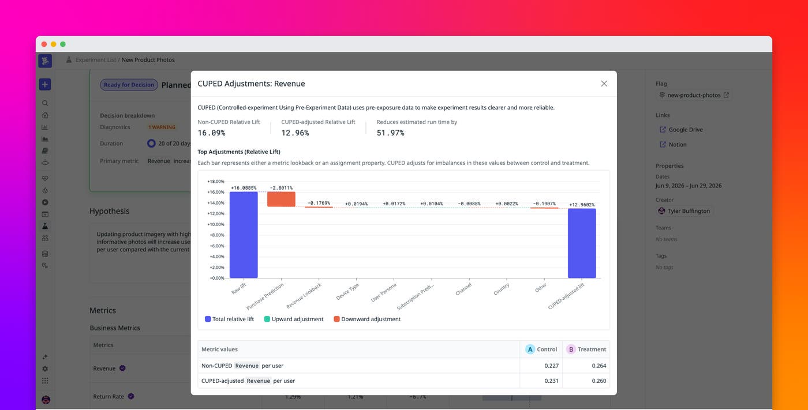The height and width of the screenshot is (410, 808).
Task: Click the 1 WARNING diagnostics badge
Action: coord(162,127)
